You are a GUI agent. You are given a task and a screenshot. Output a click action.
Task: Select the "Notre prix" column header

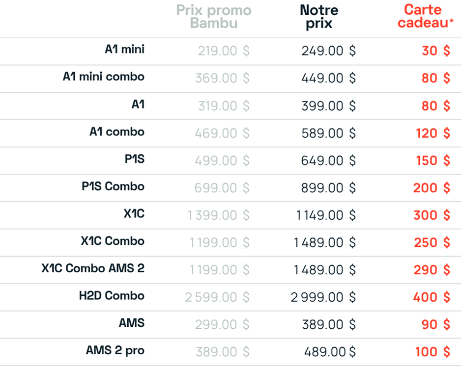319,17
